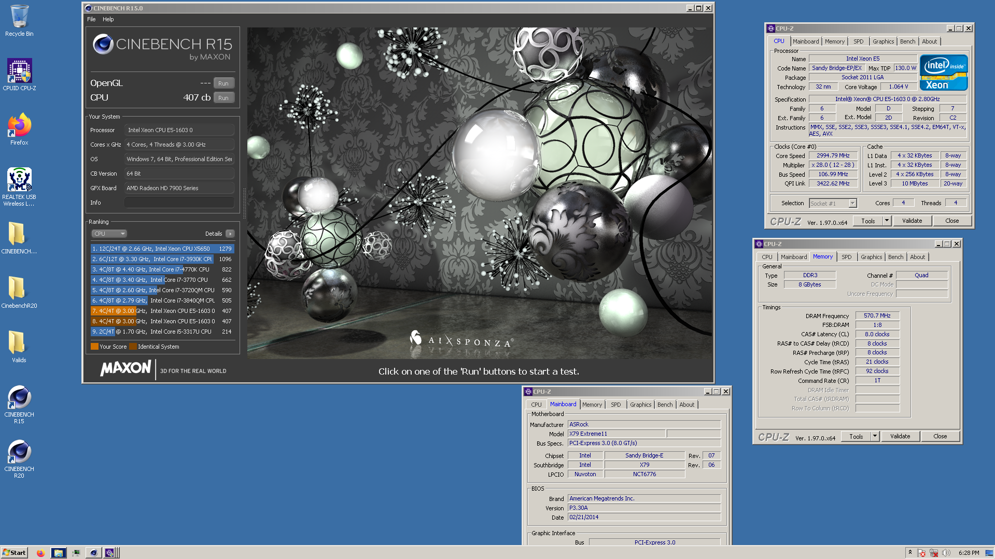This screenshot has width=995, height=559.
Task: Click the Identical System brown legend swatch
Action: pyautogui.click(x=133, y=347)
